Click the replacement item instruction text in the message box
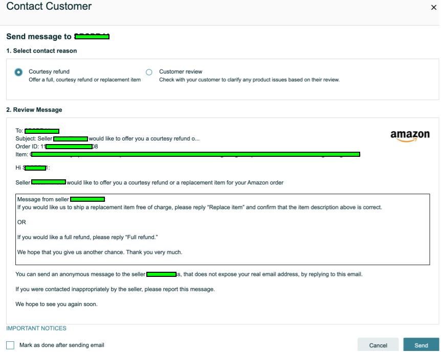 pyautogui.click(x=200, y=207)
